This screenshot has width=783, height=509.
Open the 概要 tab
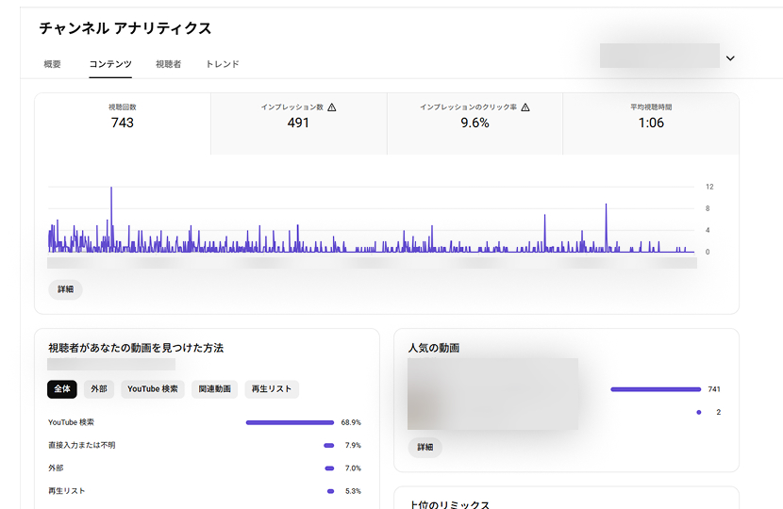pyautogui.click(x=52, y=64)
